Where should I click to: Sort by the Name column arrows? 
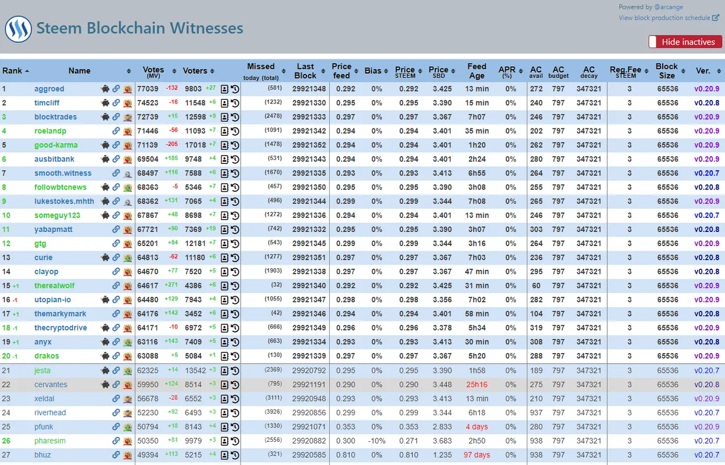click(x=129, y=71)
